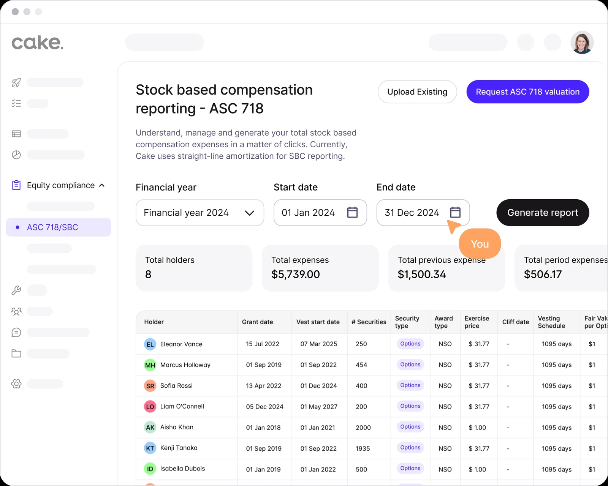The image size is (608, 486).
Task: Open the checklist icon in sidebar
Action: tap(16, 103)
